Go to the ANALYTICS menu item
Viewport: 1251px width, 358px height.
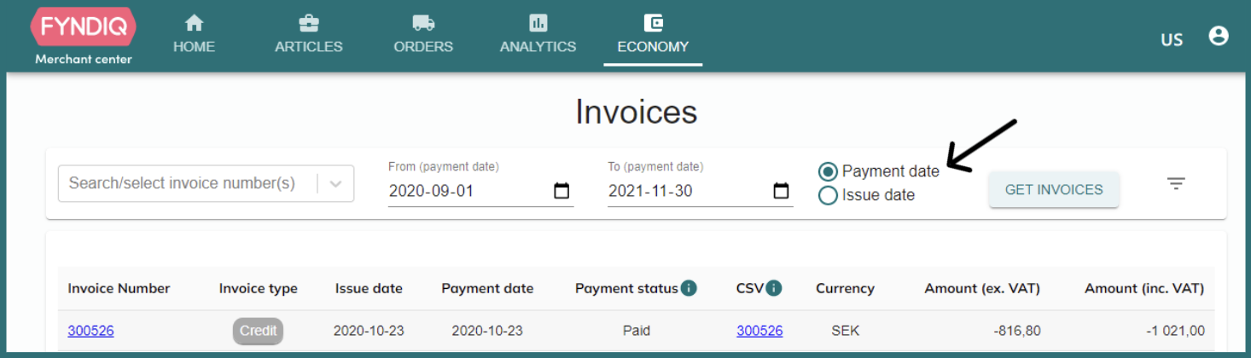click(538, 47)
